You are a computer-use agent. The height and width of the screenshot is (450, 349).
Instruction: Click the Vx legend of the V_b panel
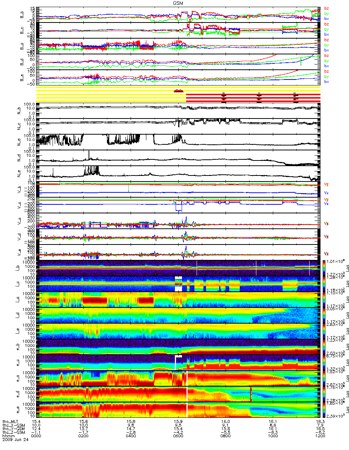pos(327,192)
